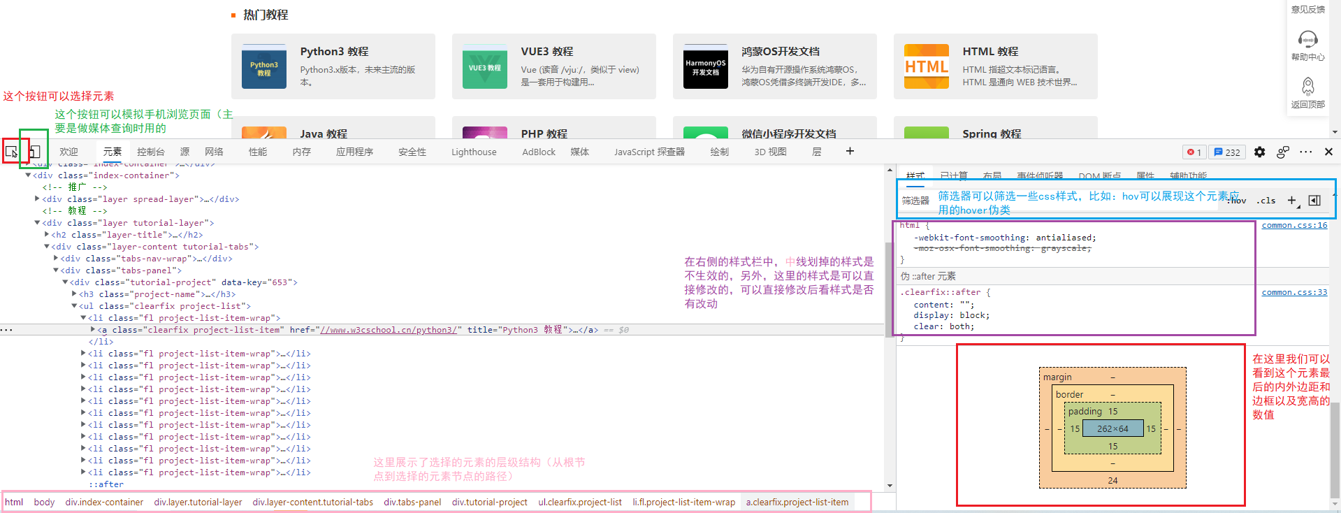Open the Lighthouse tab
Image resolution: width=1341 pixels, height=513 pixels.
pos(474,152)
